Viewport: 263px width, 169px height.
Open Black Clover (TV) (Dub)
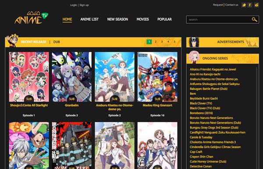(x=205, y=108)
